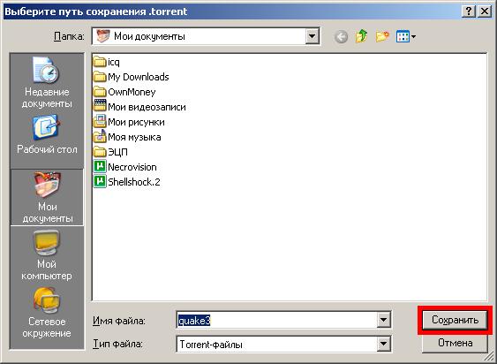Open Недавние документы in places bar
Screen dimensions: 497x364
(x=47, y=82)
